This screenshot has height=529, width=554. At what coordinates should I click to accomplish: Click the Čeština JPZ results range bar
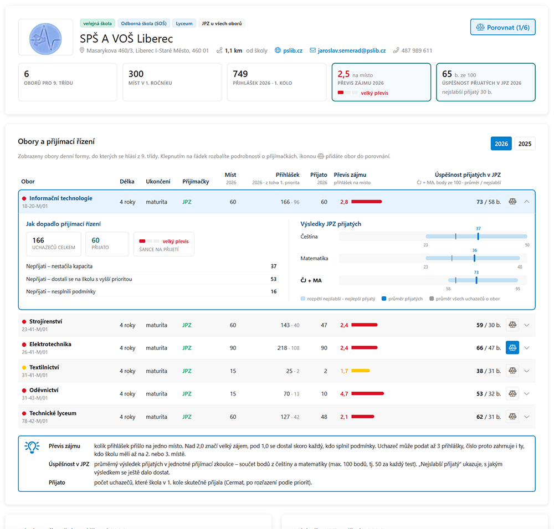[x=476, y=237]
